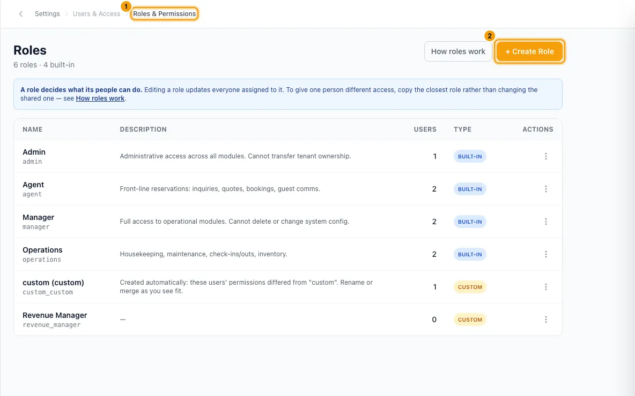Open Settings breadcrumb

click(x=47, y=14)
